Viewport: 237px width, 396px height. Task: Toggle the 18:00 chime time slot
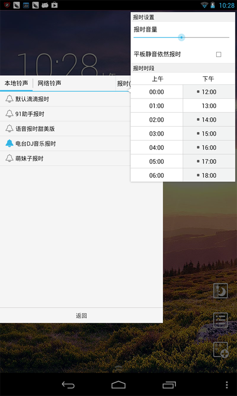[x=209, y=175]
